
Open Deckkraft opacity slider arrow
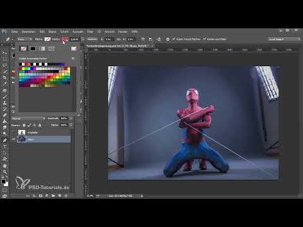(71, 119)
